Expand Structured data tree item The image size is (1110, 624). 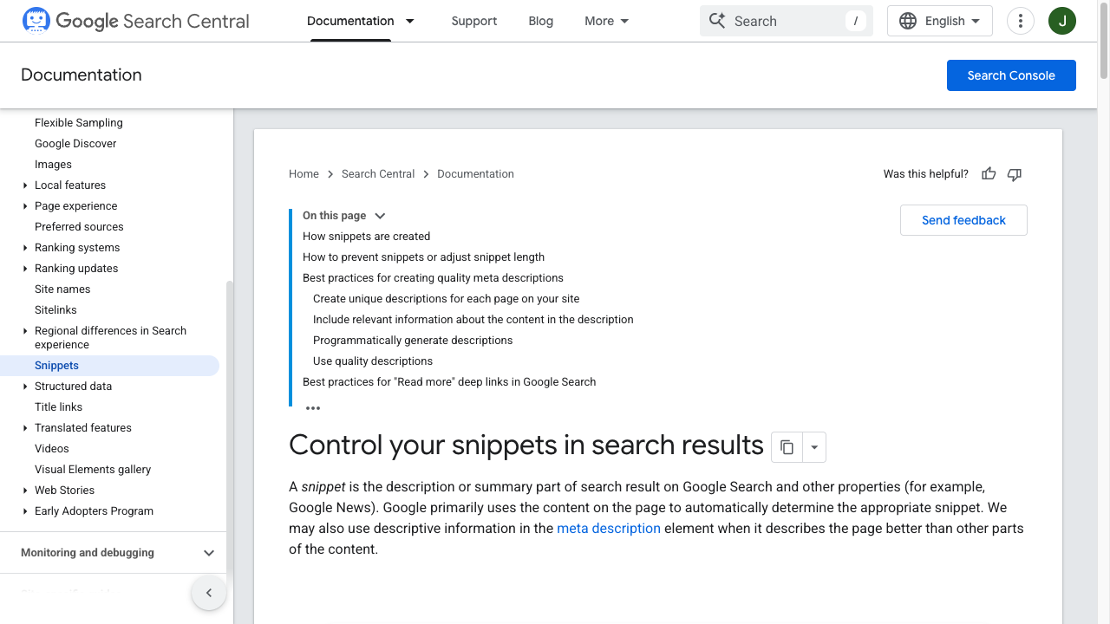coord(25,387)
